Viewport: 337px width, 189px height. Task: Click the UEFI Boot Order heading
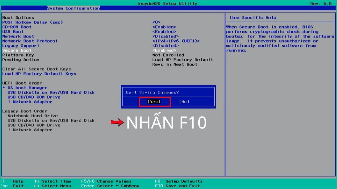pos(22,83)
